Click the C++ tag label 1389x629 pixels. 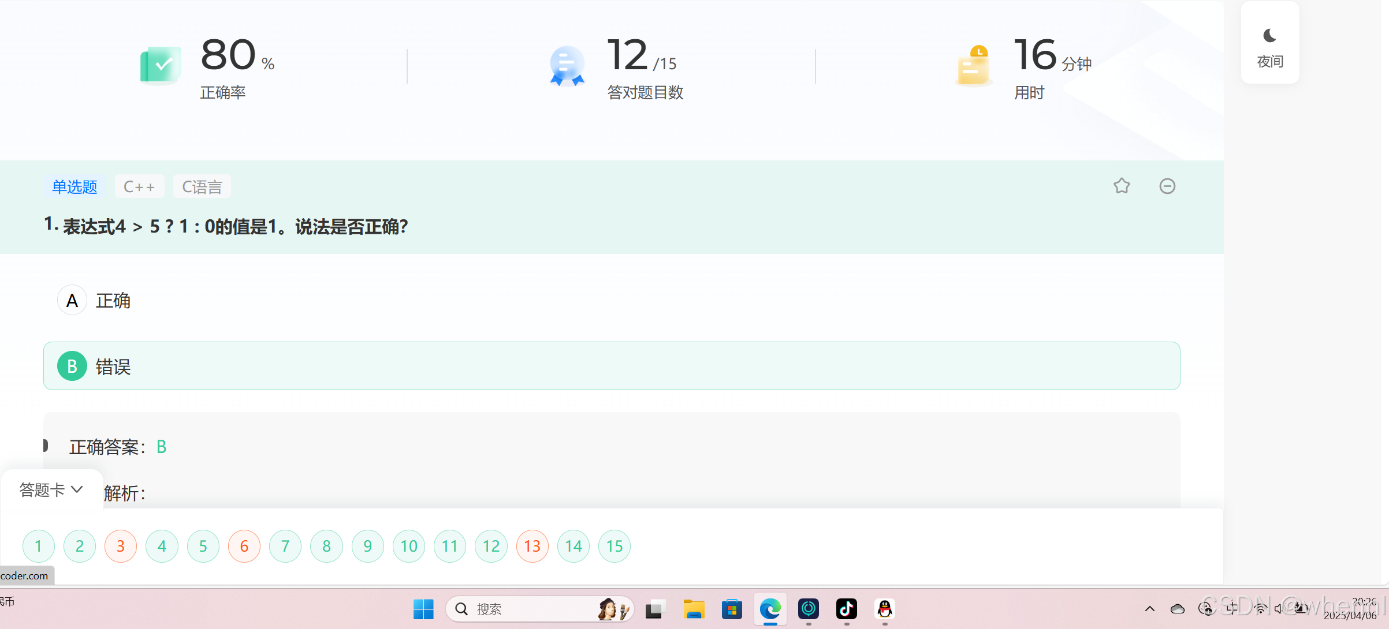point(139,186)
